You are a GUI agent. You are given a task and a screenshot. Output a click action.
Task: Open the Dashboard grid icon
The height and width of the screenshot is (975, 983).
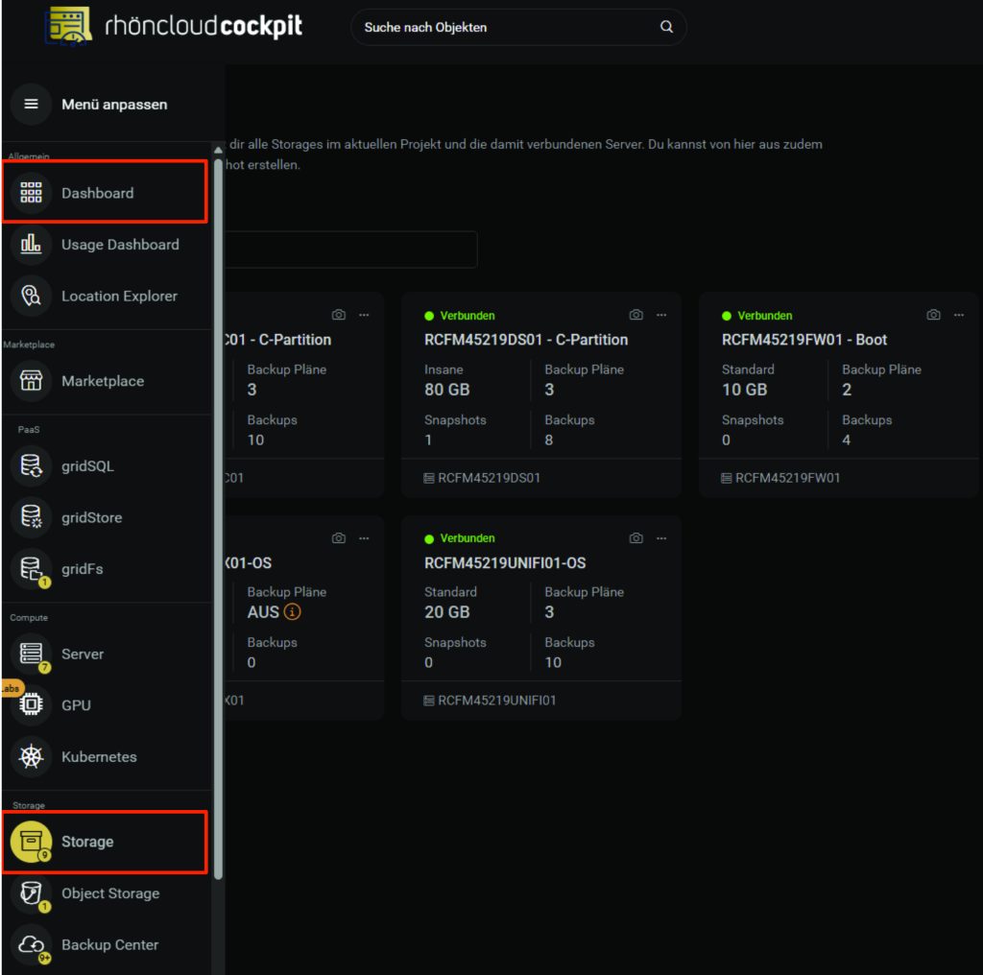tap(31, 193)
